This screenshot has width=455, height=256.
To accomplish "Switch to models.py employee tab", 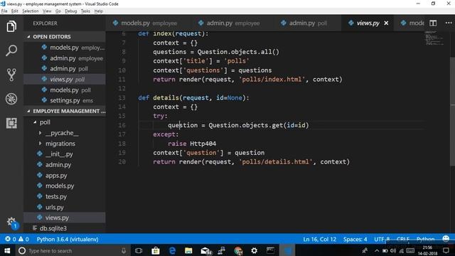I will click(148, 23).
